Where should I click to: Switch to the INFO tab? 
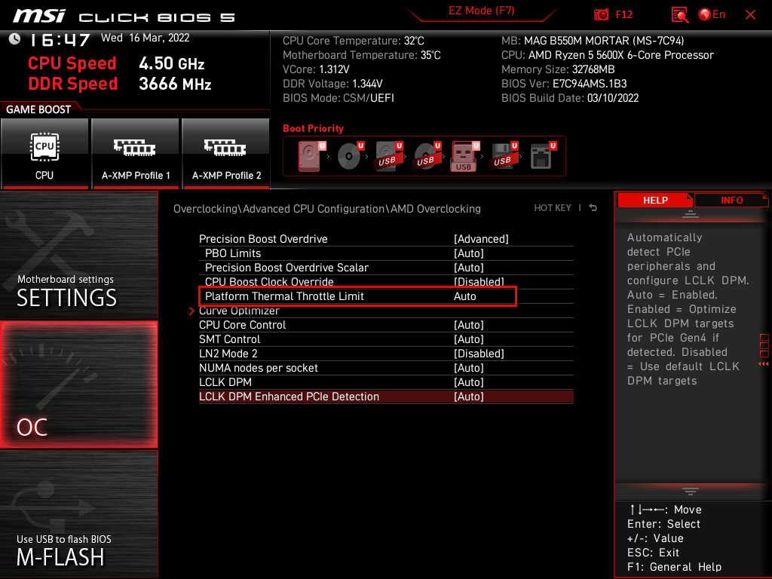731,200
